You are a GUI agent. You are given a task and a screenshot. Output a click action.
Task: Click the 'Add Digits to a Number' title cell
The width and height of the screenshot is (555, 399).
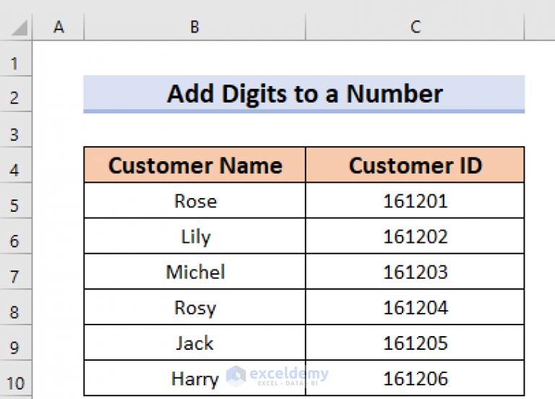[304, 94]
